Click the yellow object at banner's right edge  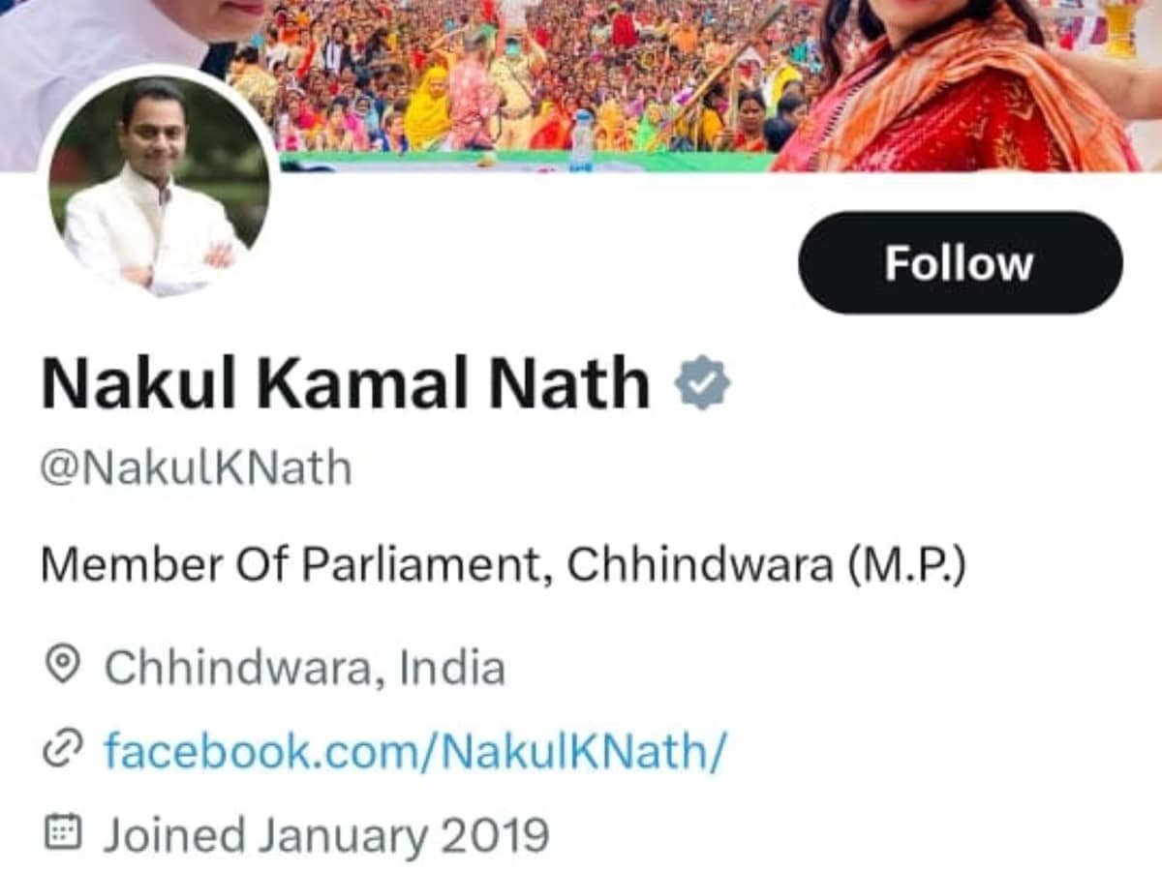1120,27
